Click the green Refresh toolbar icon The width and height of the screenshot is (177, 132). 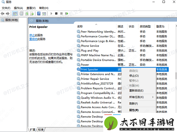tap(27, 14)
